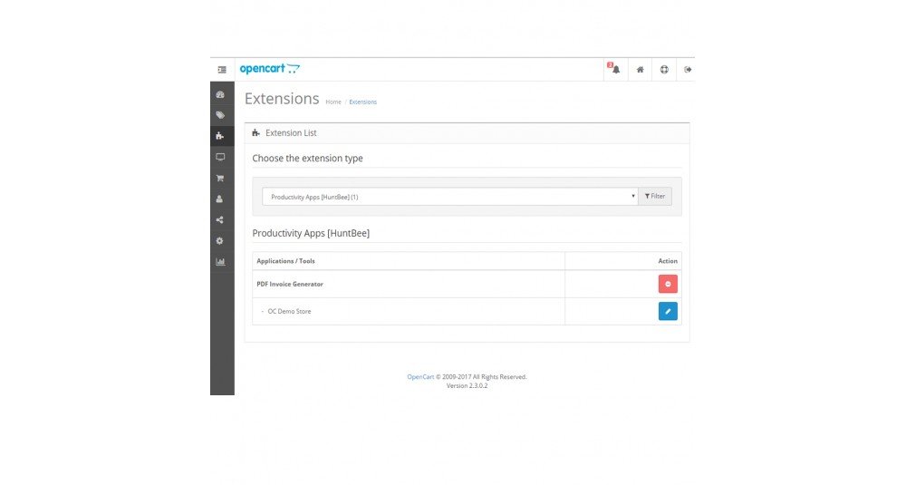The height and width of the screenshot is (485, 906).
Task: Toggle the sidebar menu collapse icon
Action: pos(222,70)
